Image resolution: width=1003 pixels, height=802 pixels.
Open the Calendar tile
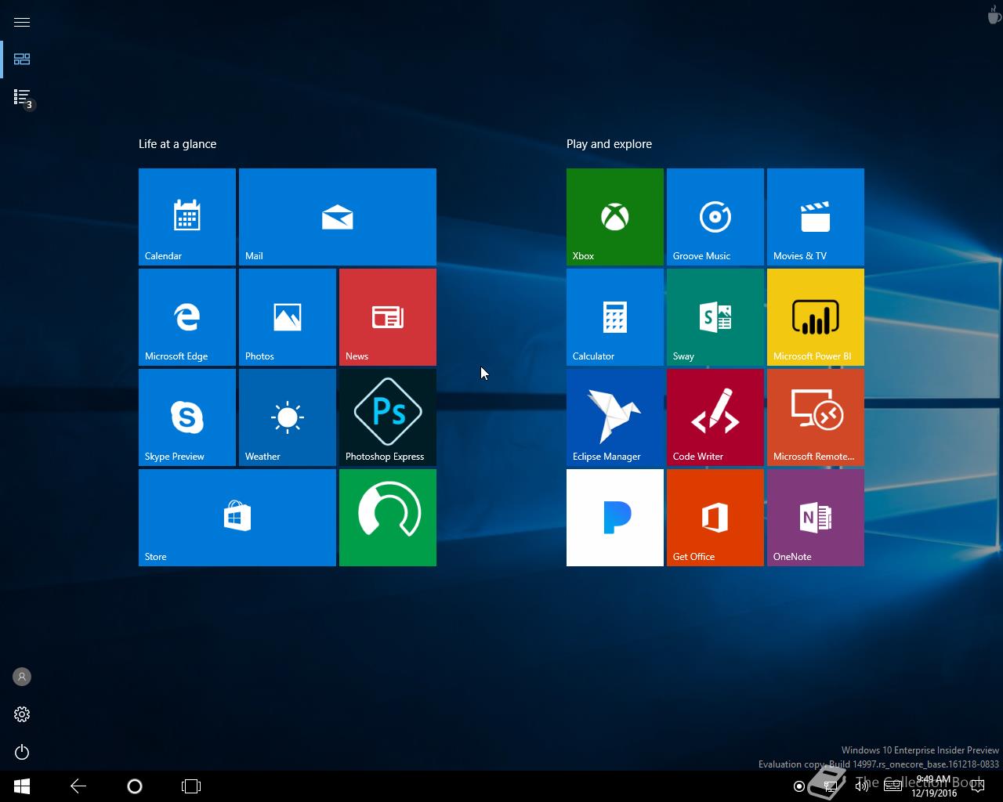click(x=187, y=217)
